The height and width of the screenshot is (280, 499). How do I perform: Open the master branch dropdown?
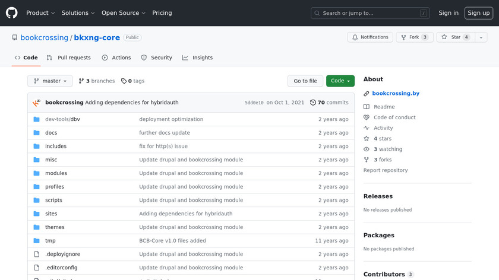pos(50,81)
